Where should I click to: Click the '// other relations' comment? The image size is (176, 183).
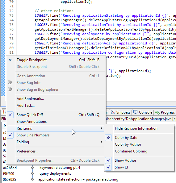[x=54, y=11]
